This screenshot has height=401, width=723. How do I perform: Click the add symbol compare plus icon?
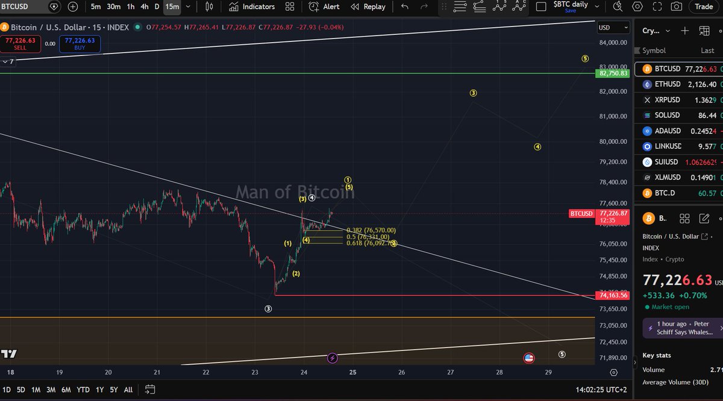pyautogui.click(x=73, y=7)
